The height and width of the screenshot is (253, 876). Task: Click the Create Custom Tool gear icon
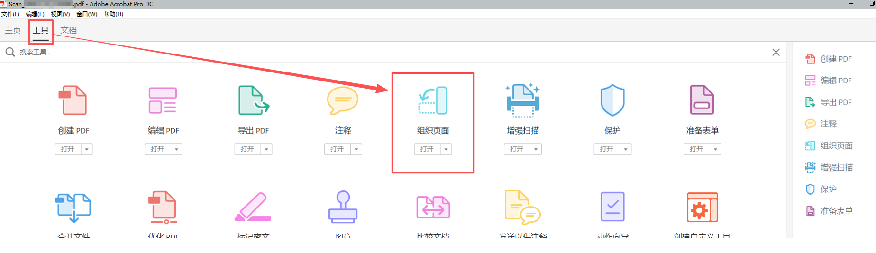(x=703, y=208)
